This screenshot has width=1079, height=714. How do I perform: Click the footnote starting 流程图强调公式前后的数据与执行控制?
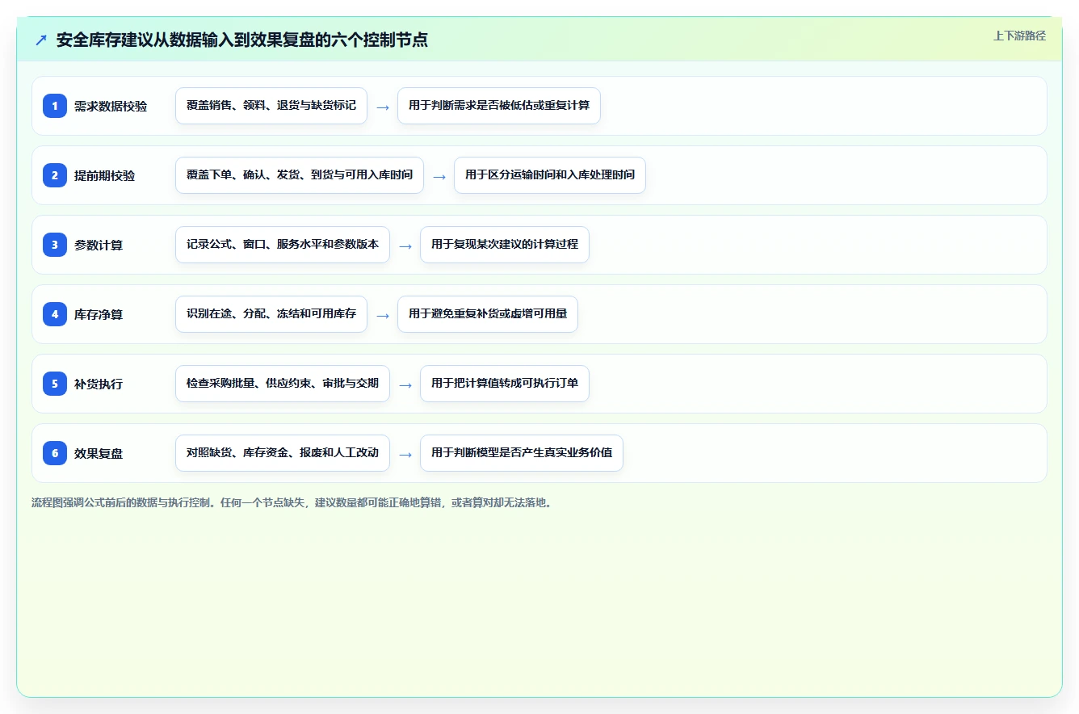293,502
